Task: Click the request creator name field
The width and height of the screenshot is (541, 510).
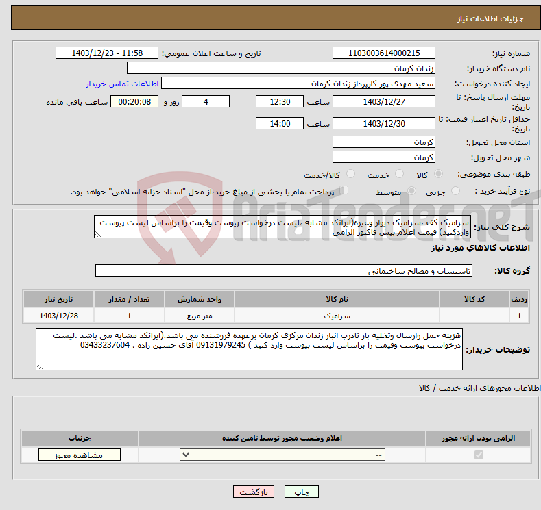Action: (298, 84)
